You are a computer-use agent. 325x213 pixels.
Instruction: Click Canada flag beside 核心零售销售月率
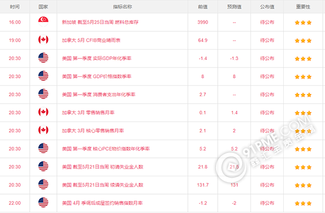[x=43, y=130]
